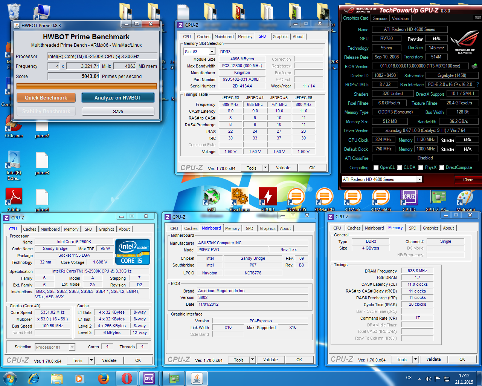
Task: Switch to the Java HWBOT Prime taskbar button
Action: pyautogui.click(x=197, y=378)
